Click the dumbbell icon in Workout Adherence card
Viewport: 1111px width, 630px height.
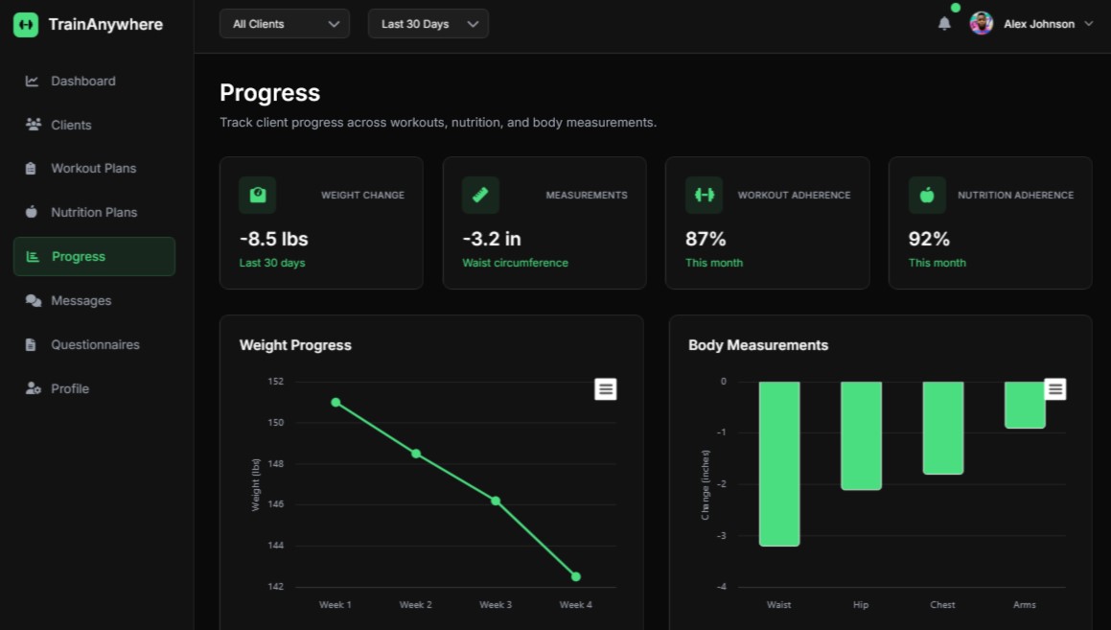[704, 195]
